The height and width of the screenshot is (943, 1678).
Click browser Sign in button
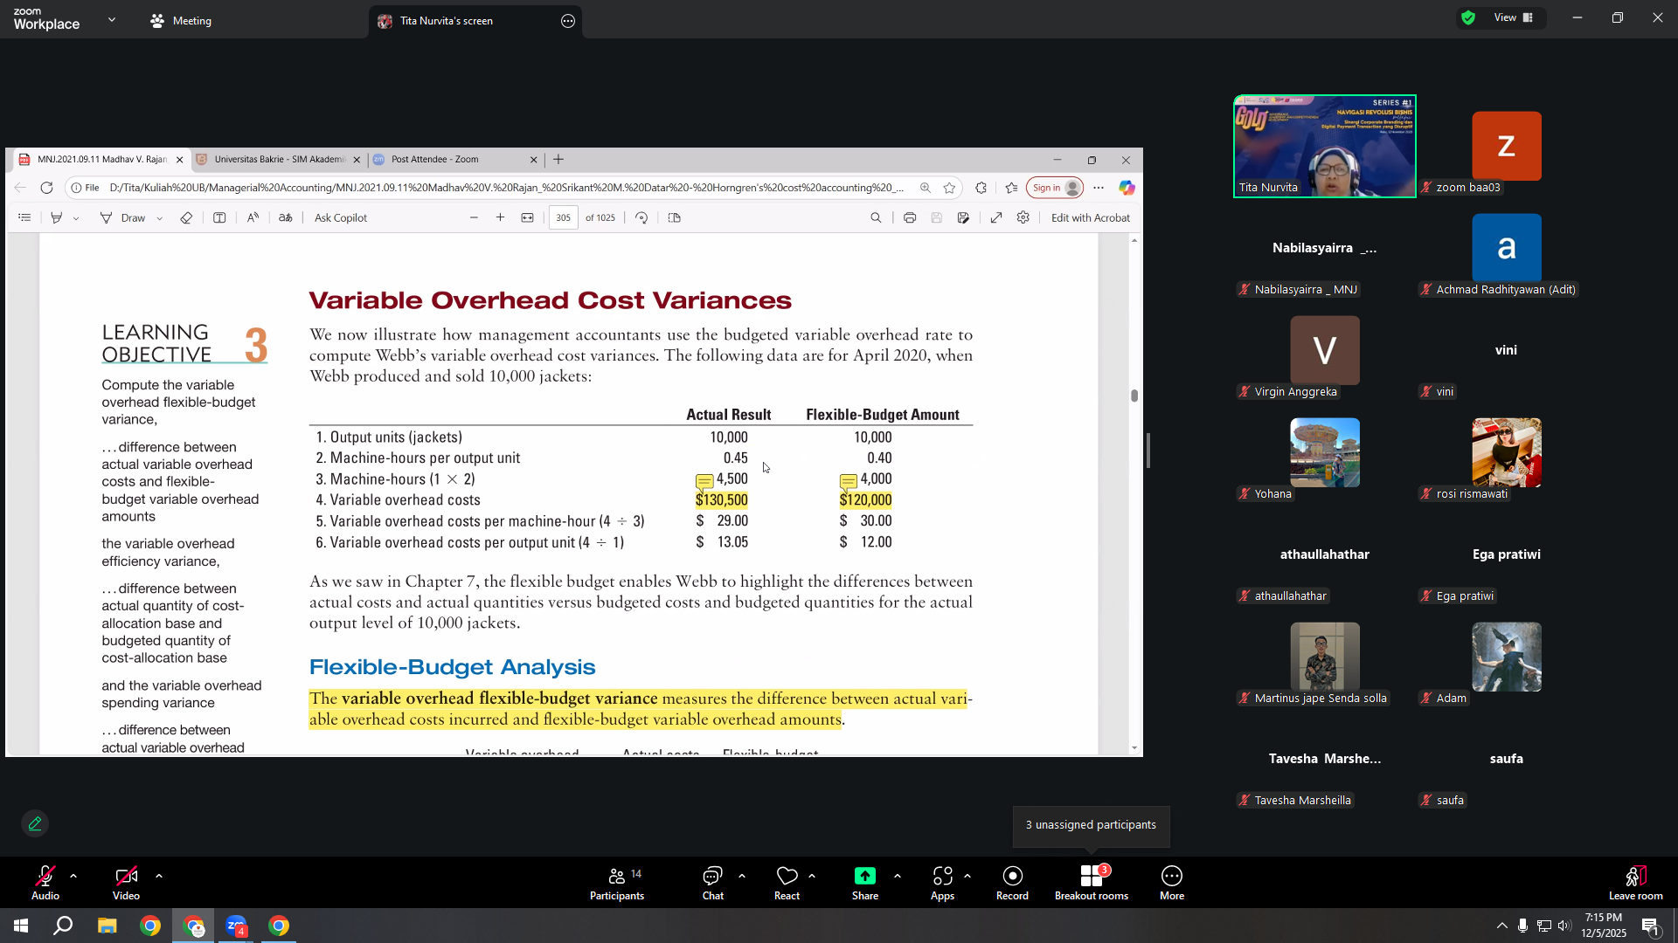click(1056, 188)
